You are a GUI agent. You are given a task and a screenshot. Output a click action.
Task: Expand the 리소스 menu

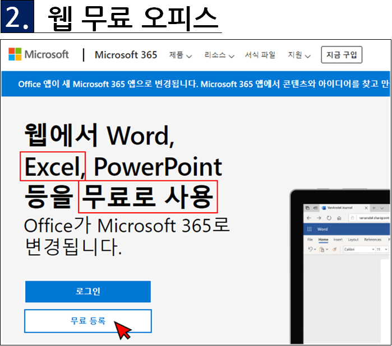point(219,55)
